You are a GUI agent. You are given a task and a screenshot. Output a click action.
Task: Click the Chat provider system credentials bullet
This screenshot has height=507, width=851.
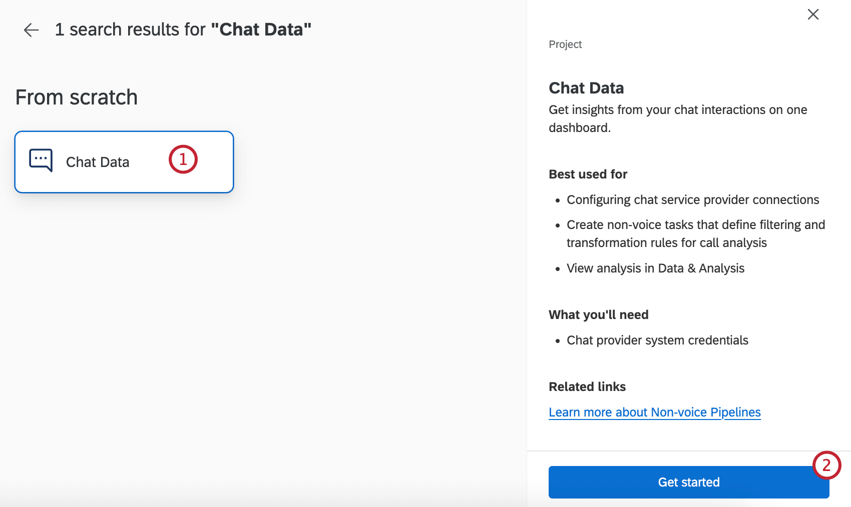[657, 340]
